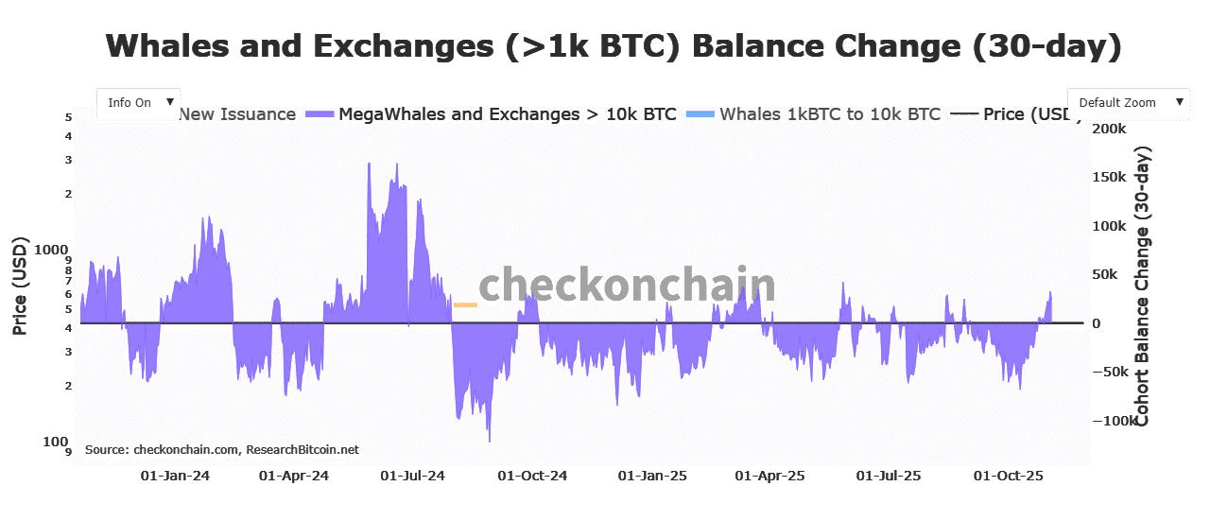
Task: Hide the Price (USD) legend series
Action: (1030, 114)
